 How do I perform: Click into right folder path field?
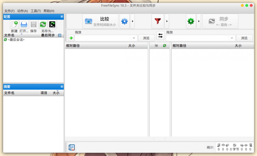[197, 38]
